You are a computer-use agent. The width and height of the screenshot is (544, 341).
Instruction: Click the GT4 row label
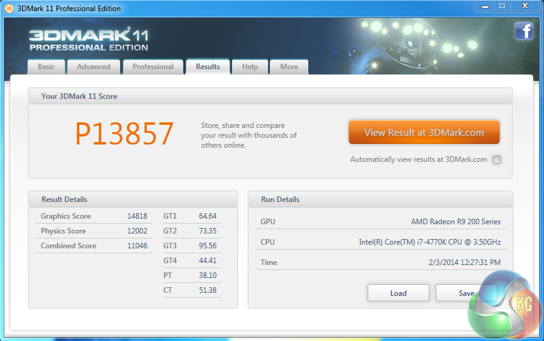[x=170, y=260]
